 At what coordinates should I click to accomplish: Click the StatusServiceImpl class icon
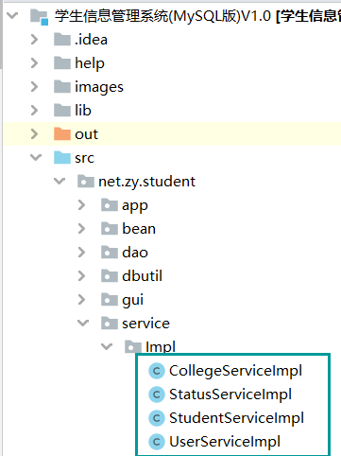pos(157,395)
